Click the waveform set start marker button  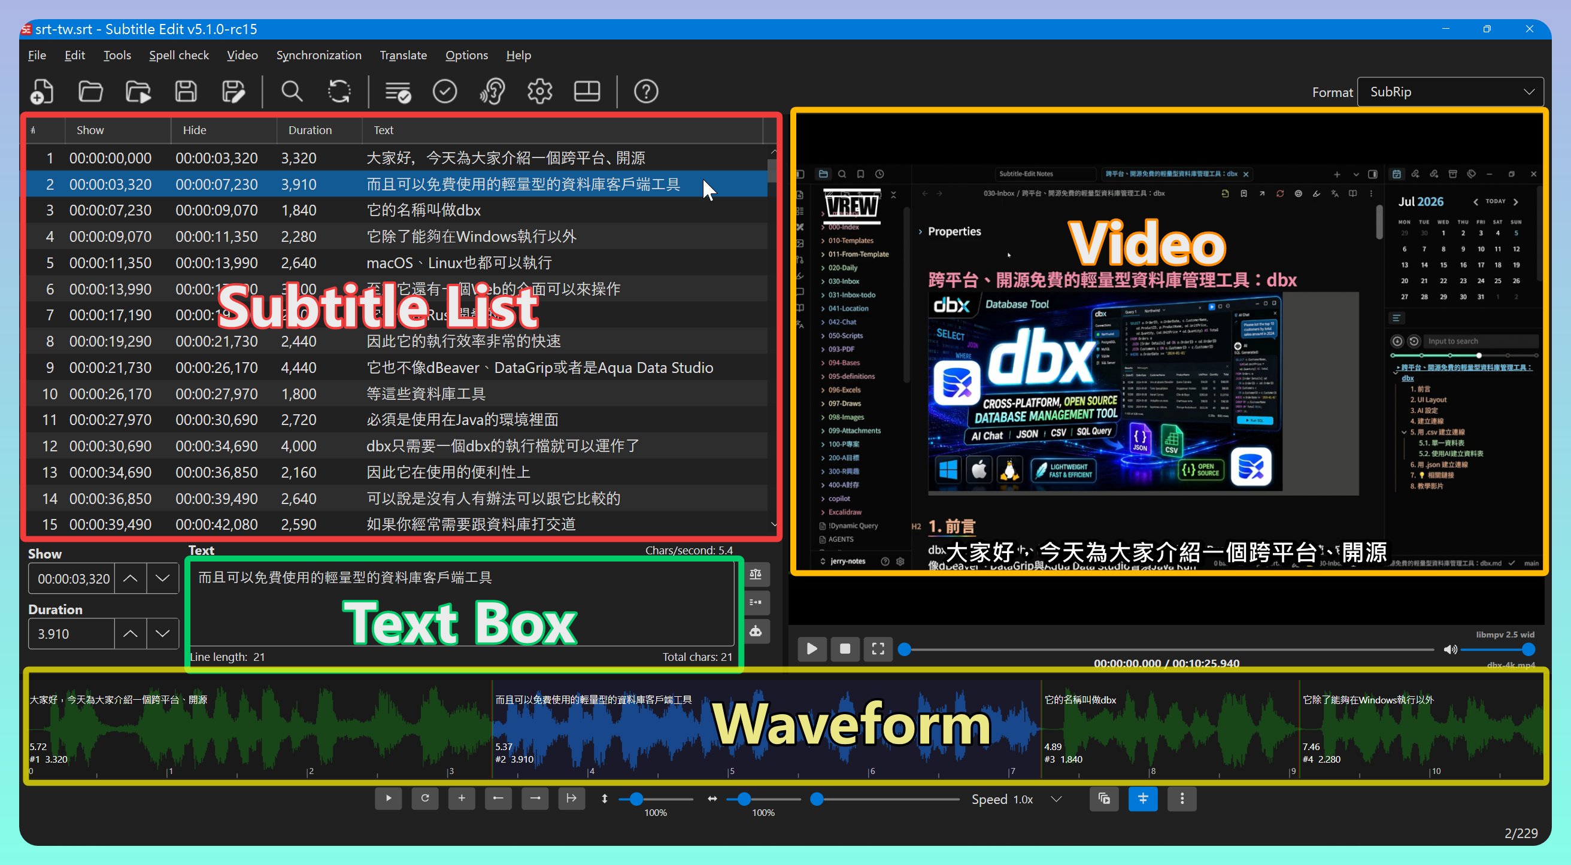498,798
